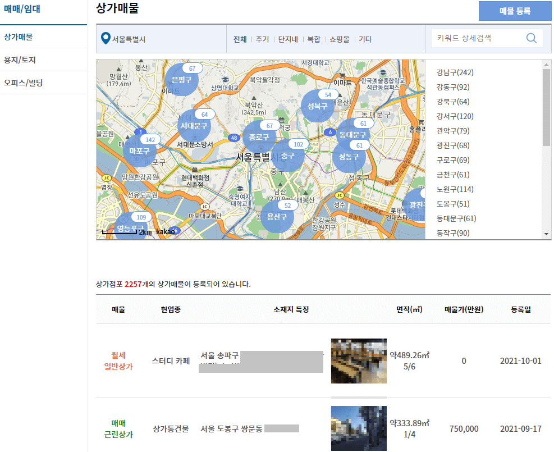
Task: Click the 월세 일반상가 listing type
Action: point(118,361)
